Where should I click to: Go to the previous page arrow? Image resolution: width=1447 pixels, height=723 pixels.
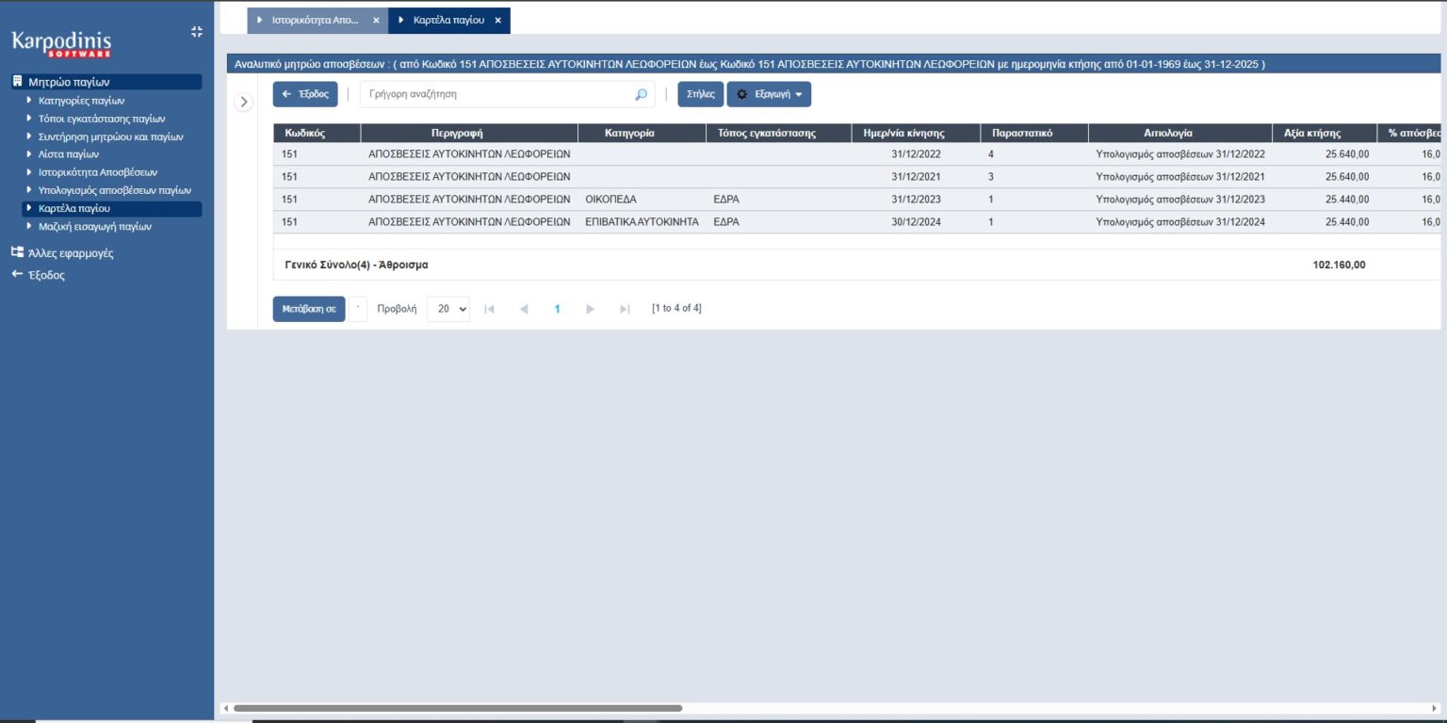coord(524,309)
